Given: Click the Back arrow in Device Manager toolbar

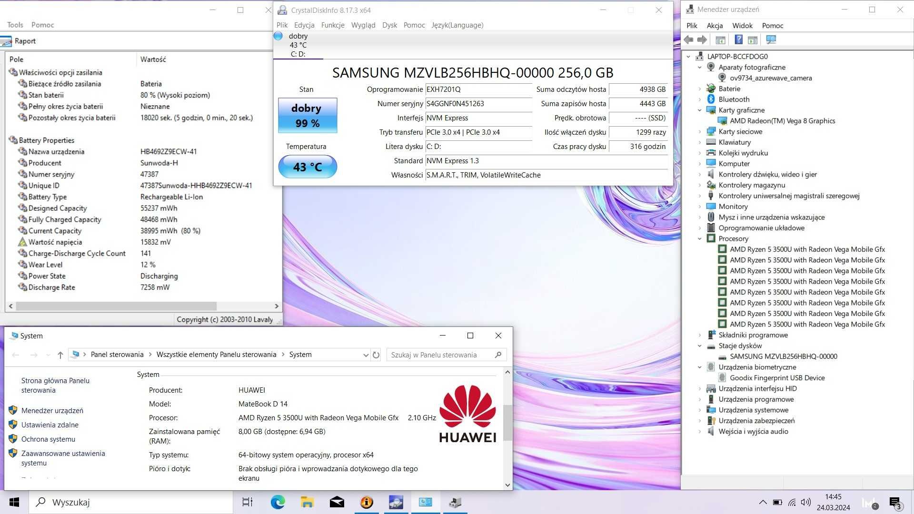Looking at the screenshot, I should coord(688,40).
